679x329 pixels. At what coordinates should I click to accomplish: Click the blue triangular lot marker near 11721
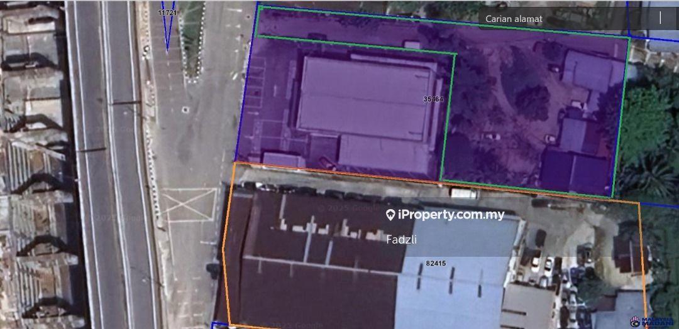pos(168,30)
